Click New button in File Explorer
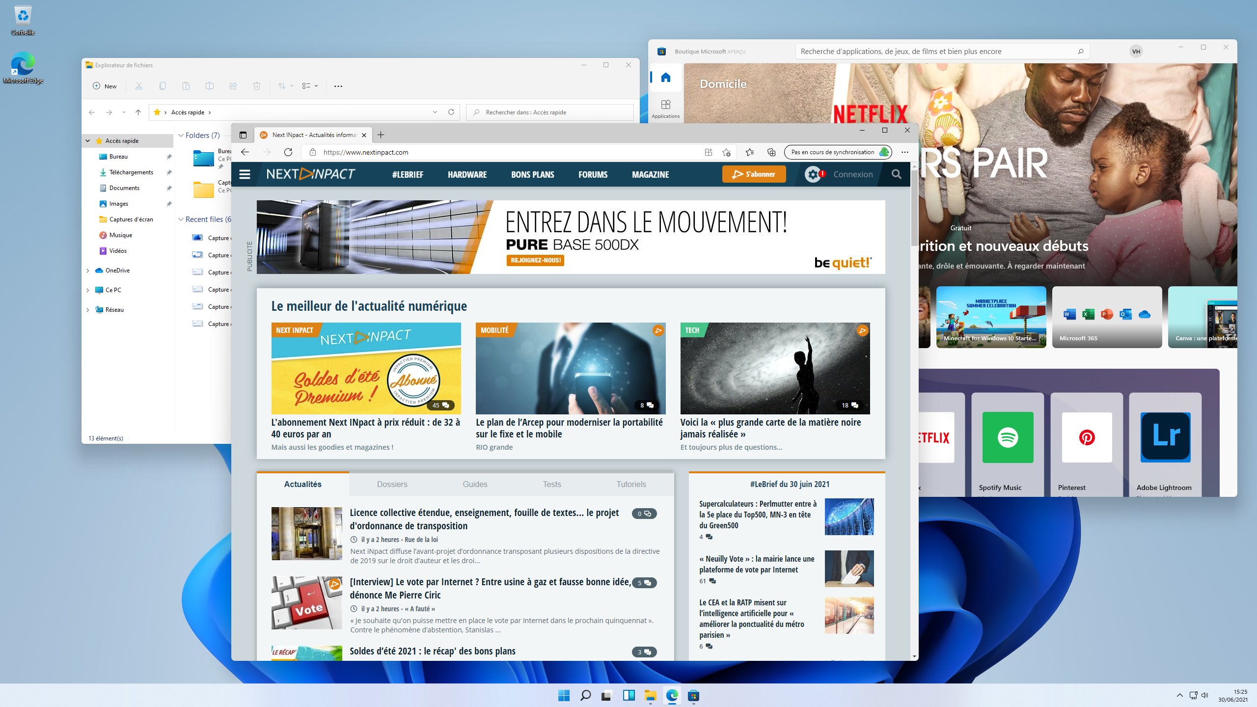The height and width of the screenshot is (707, 1257). pyautogui.click(x=105, y=86)
